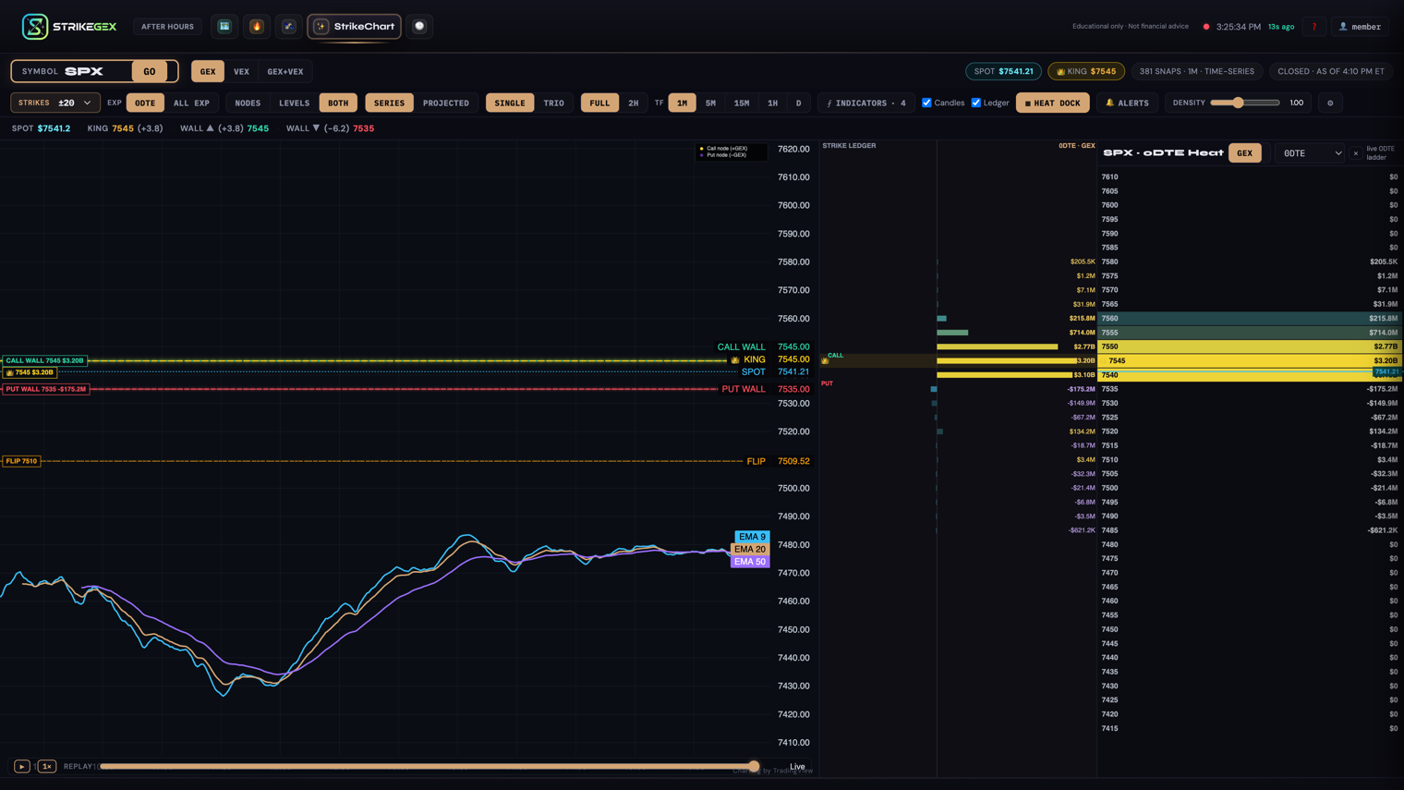Open the flame heatmap view icon

pos(257,27)
